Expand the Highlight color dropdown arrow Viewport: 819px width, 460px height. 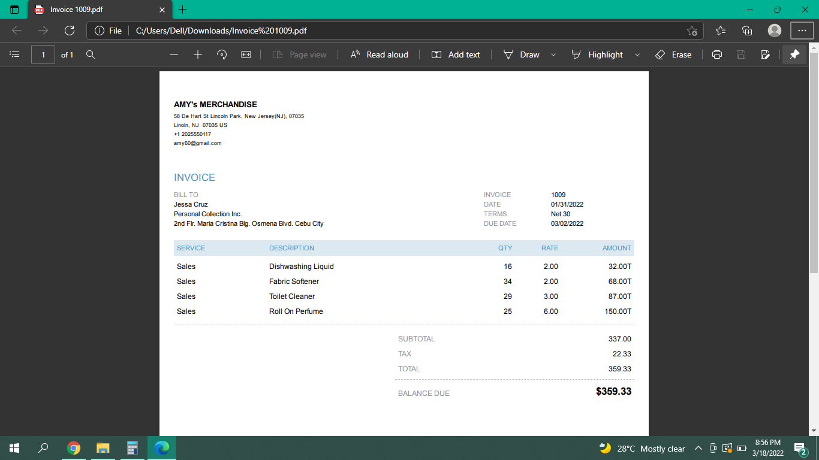[637, 55]
